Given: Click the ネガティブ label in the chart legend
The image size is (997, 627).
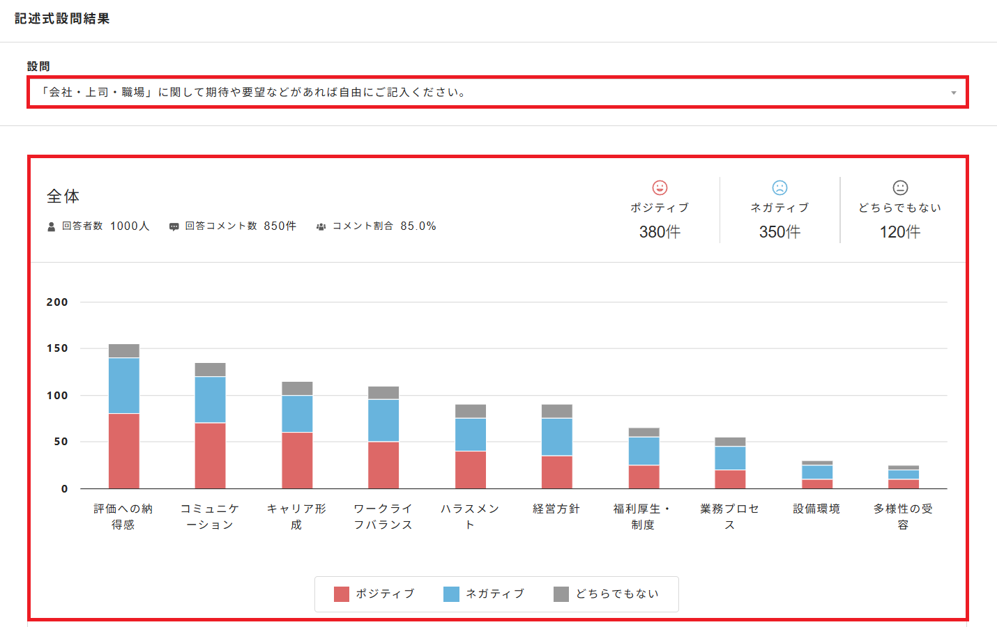Looking at the screenshot, I should click(495, 594).
